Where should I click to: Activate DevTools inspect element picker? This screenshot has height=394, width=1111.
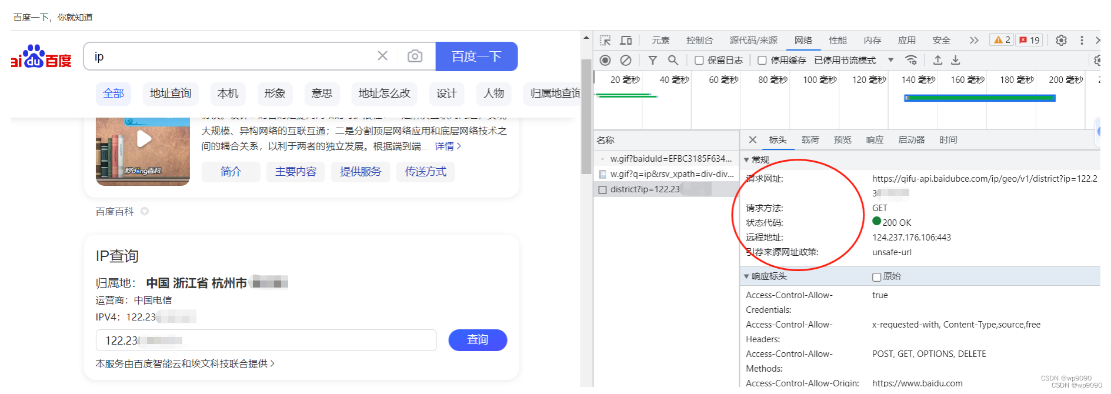click(x=605, y=40)
